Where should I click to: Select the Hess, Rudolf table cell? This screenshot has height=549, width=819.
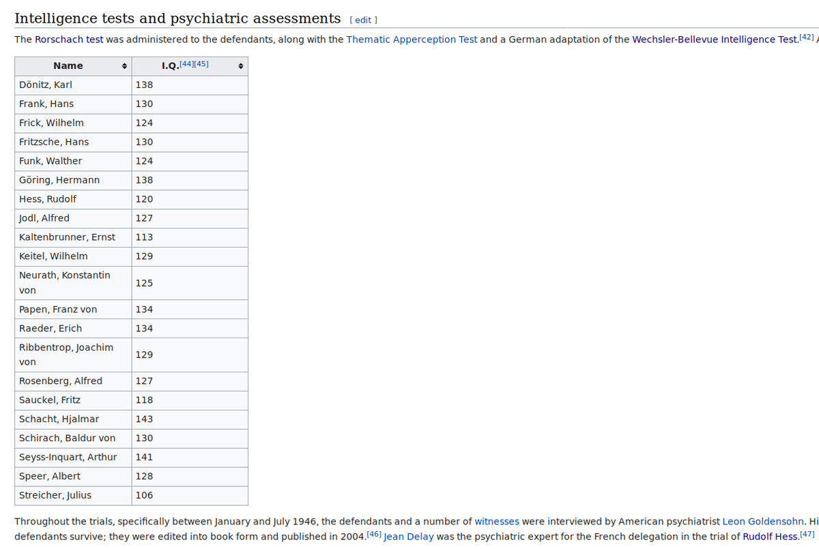(73, 200)
